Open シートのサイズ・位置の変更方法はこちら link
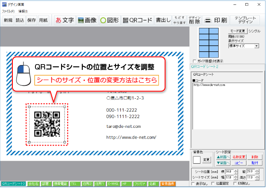This screenshot has height=188, width=266. (96, 80)
